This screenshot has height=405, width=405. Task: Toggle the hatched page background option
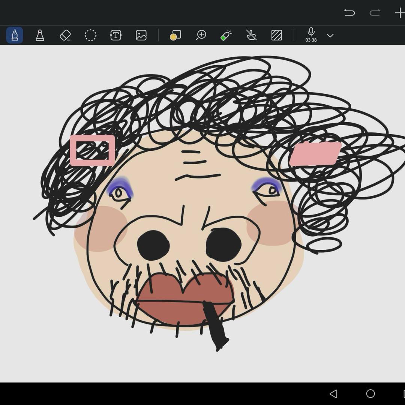(276, 35)
